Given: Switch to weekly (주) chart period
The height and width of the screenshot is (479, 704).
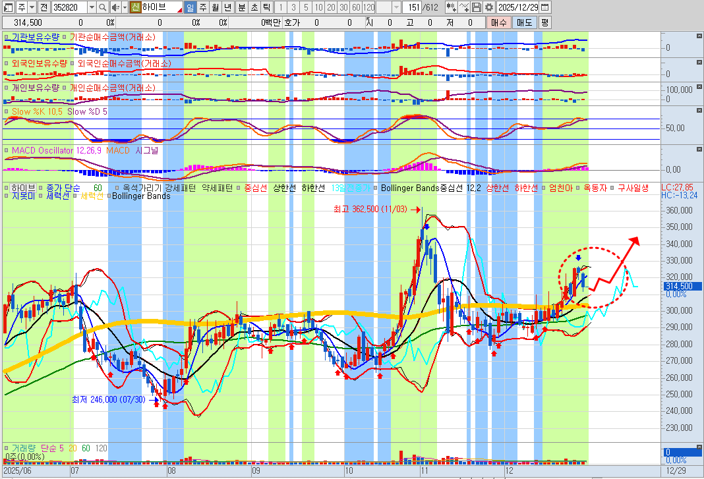Looking at the screenshot, I should point(202,7).
